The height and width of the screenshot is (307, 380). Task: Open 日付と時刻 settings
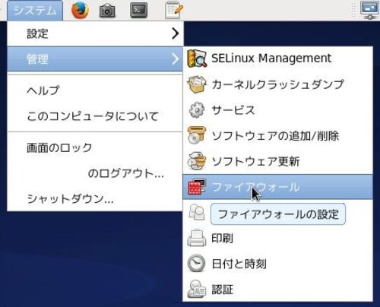tap(277, 264)
